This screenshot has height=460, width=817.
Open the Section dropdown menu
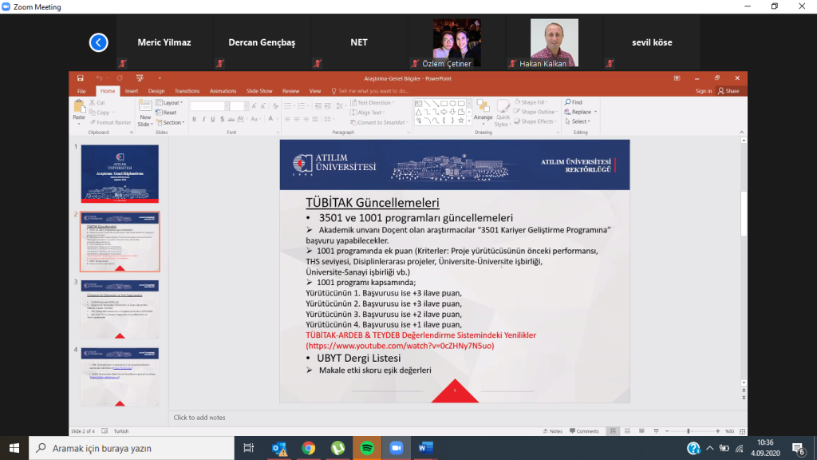(x=172, y=122)
